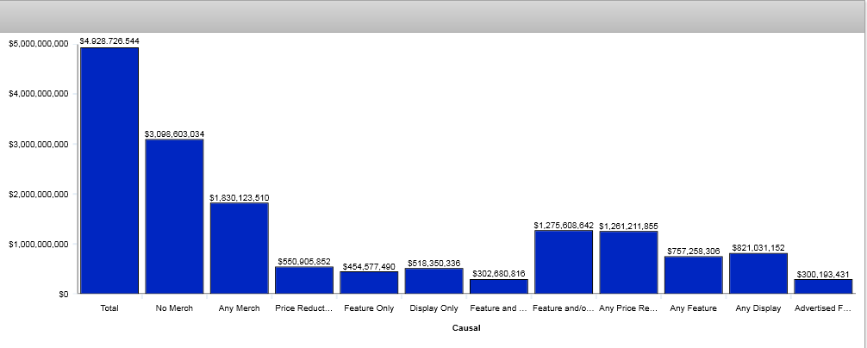Click the Any Merch bar
Viewport: 867px width, 348px height.
(239, 248)
